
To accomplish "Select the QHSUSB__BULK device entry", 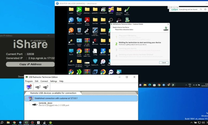I will point(54,104).
